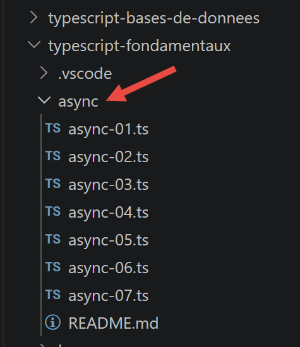
Task: Collapse the typescript-fondamentaux folder chevron
Action: click(x=34, y=45)
